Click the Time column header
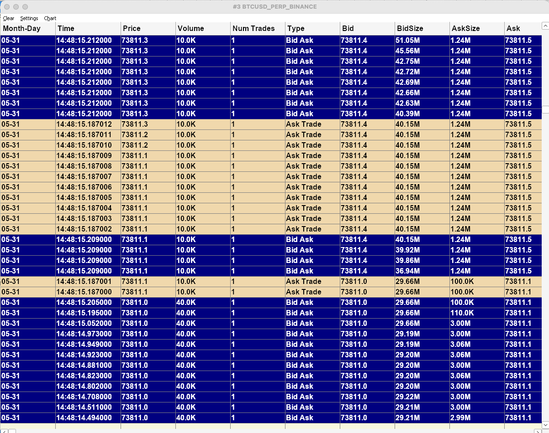Image resolution: width=549 pixels, height=433 pixels. tap(88, 28)
